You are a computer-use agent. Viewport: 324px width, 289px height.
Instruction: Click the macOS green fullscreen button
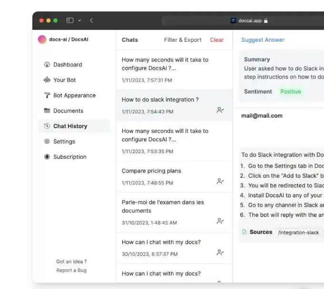point(55,20)
